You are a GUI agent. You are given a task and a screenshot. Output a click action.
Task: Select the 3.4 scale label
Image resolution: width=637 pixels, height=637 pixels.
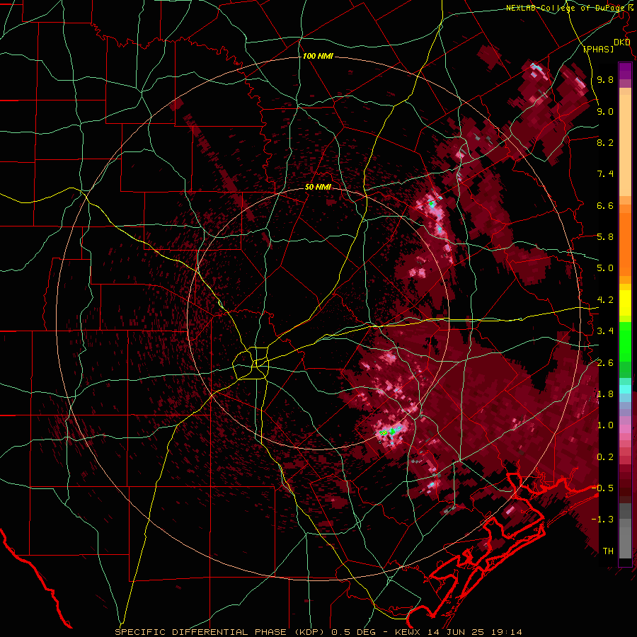pos(605,331)
